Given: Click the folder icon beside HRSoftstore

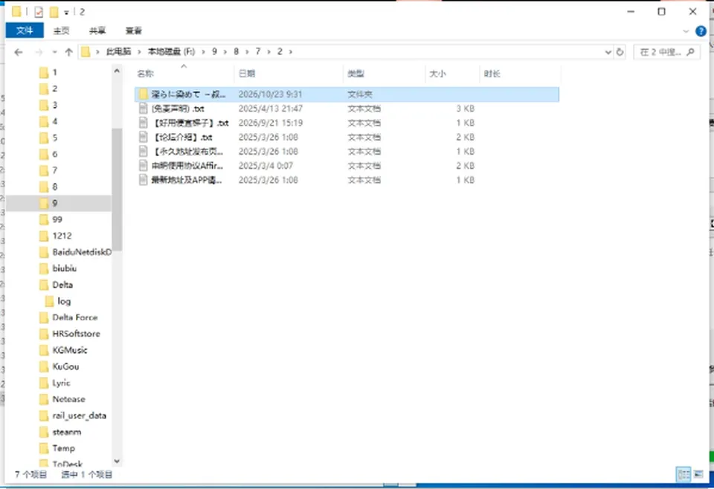Looking at the screenshot, I should point(44,334).
